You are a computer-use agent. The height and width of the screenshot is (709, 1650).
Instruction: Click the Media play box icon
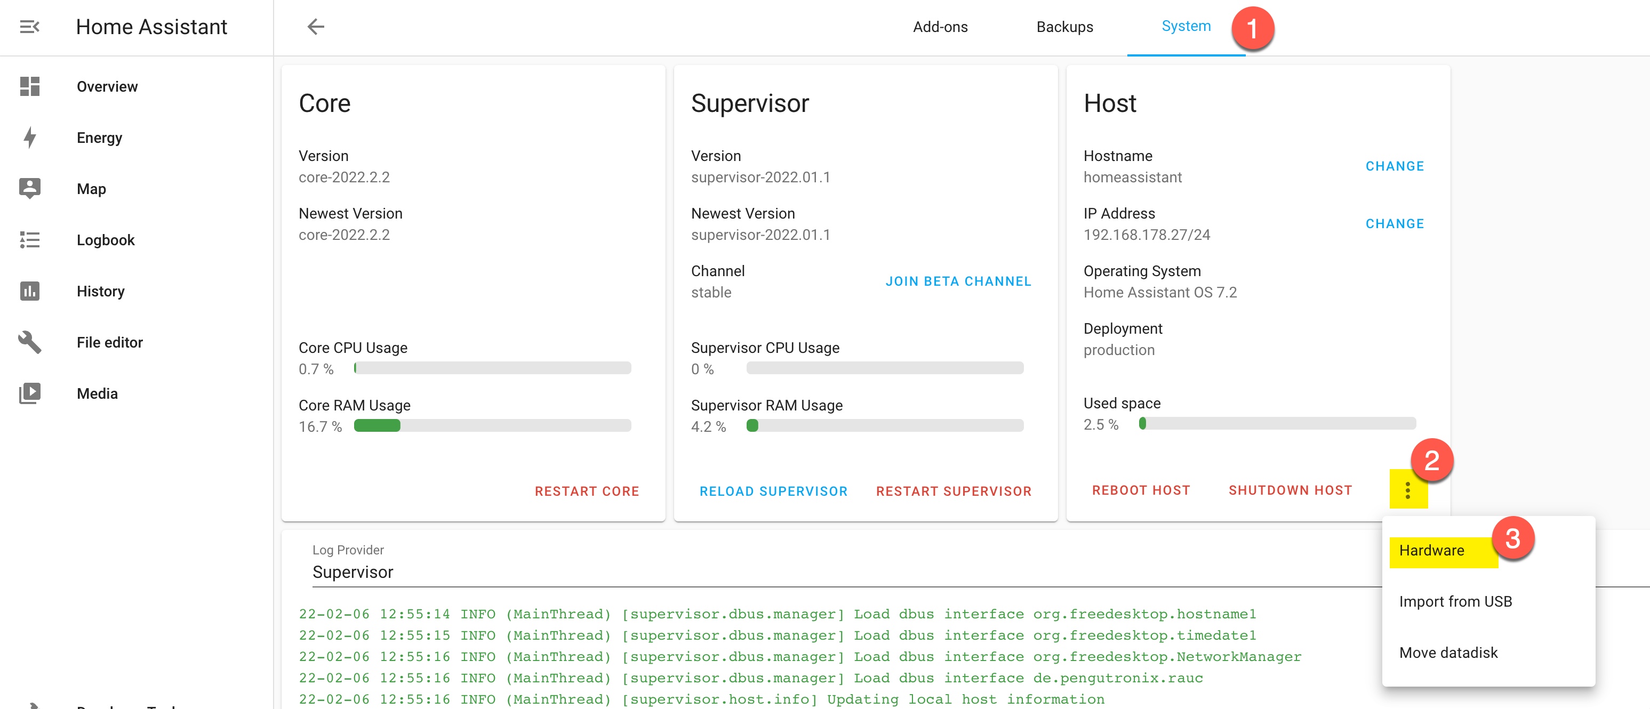pyautogui.click(x=29, y=394)
